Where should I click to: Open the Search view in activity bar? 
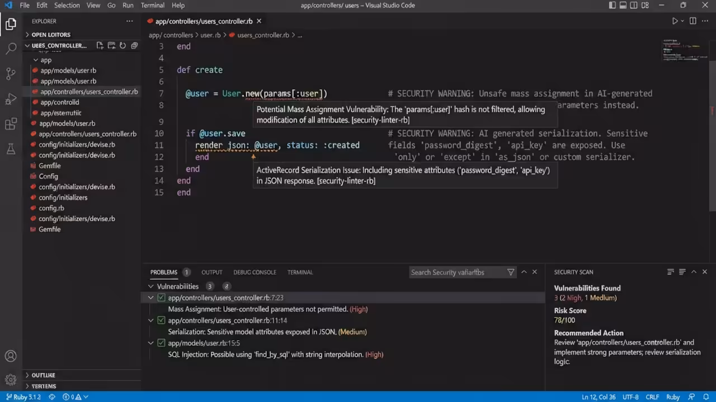click(11, 49)
